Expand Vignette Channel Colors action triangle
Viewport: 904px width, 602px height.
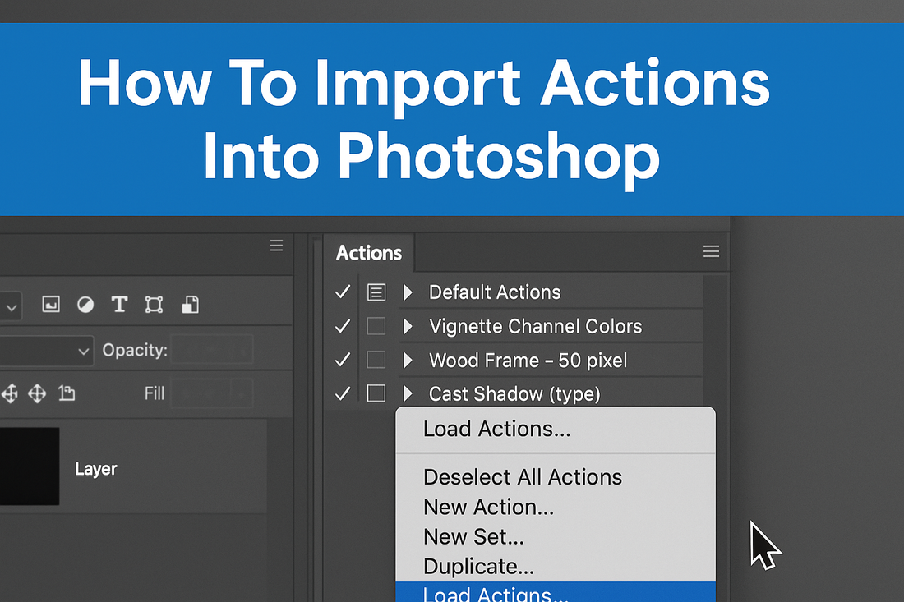tap(408, 326)
